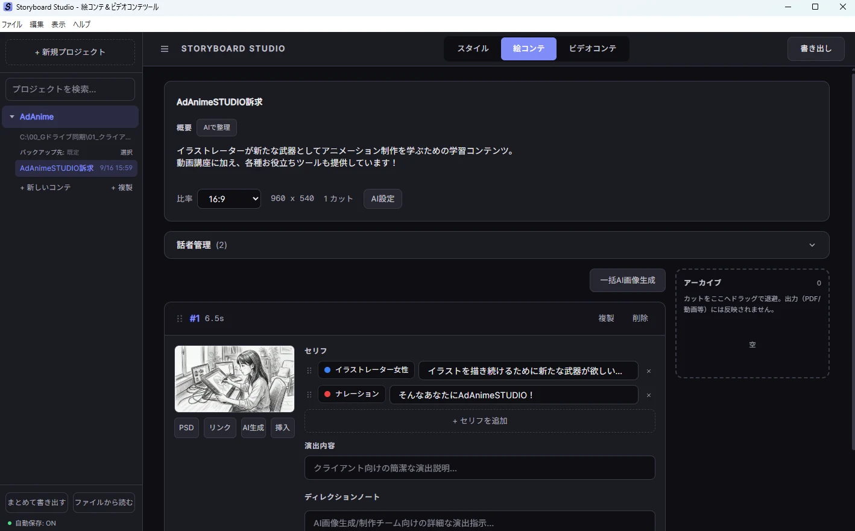Click the red narration color dot
Viewport: 855px width, 531px height.
click(327, 394)
